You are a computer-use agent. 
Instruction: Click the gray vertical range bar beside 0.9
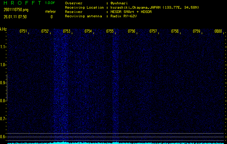point(7,87)
